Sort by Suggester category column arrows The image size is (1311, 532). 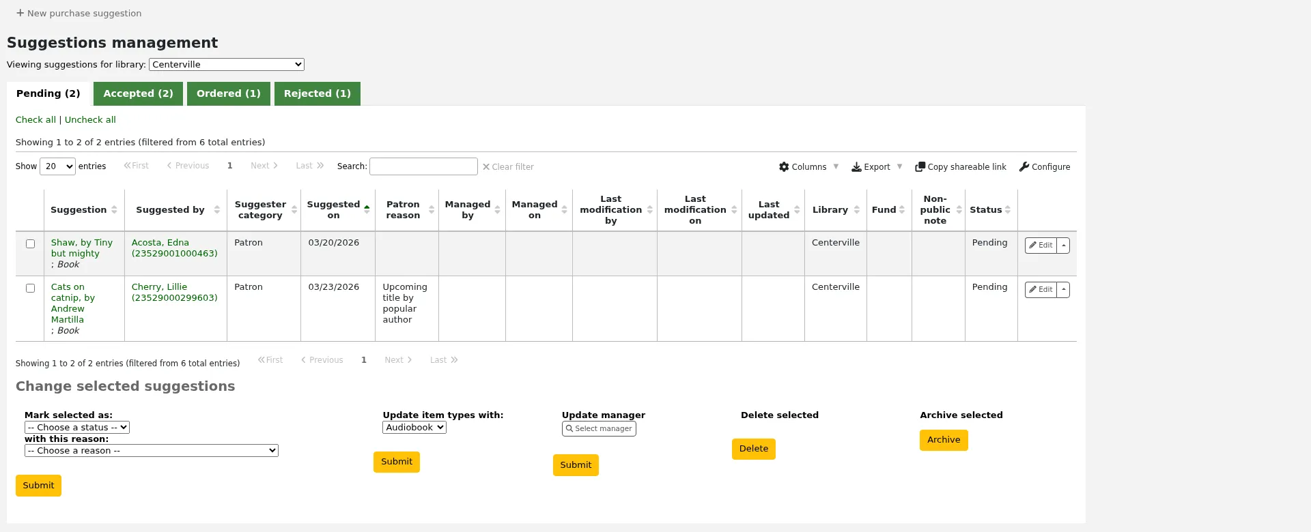point(294,210)
